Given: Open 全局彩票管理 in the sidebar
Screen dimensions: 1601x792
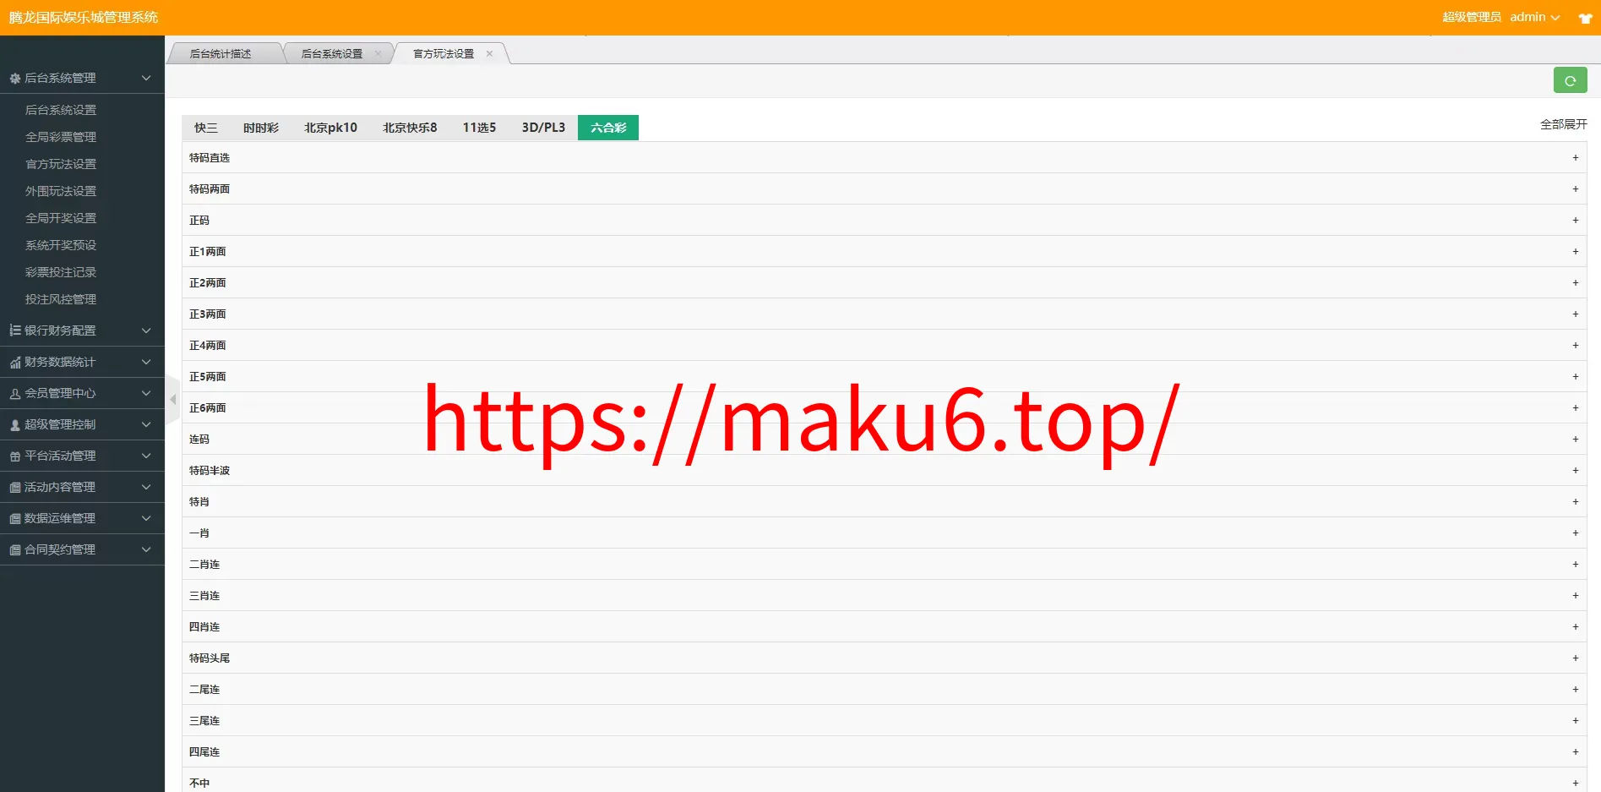Looking at the screenshot, I should 61,137.
